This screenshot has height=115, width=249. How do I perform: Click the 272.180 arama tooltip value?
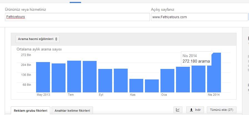196,61
